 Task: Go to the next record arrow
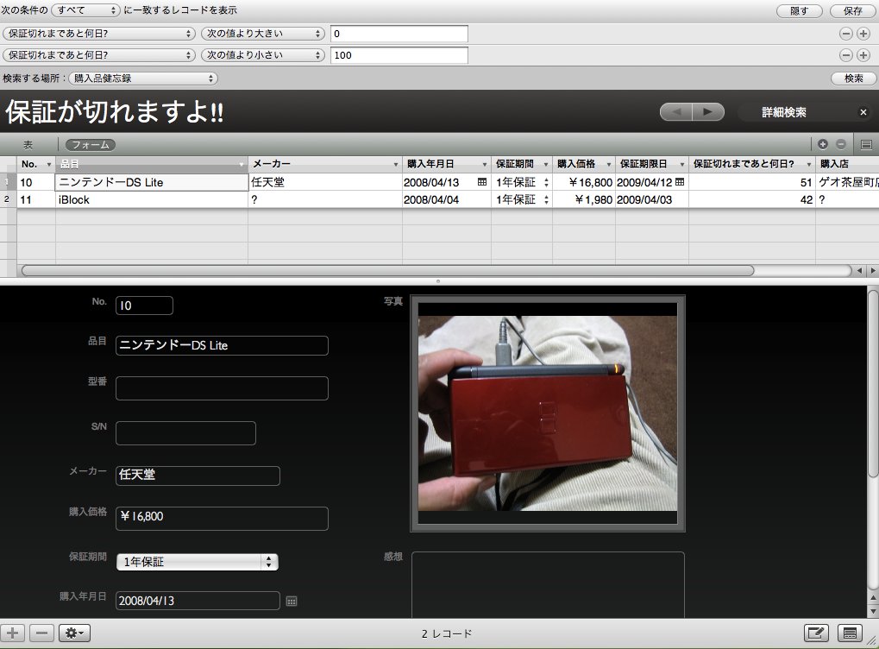click(708, 111)
